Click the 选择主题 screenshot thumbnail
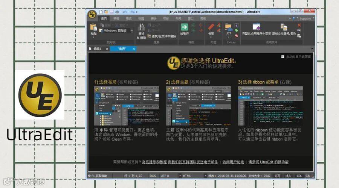 pos(198,106)
